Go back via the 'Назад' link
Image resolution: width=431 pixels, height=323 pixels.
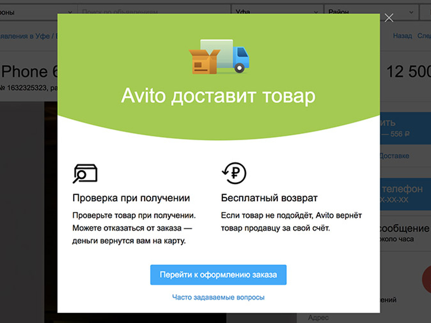click(x=402, y=36)
